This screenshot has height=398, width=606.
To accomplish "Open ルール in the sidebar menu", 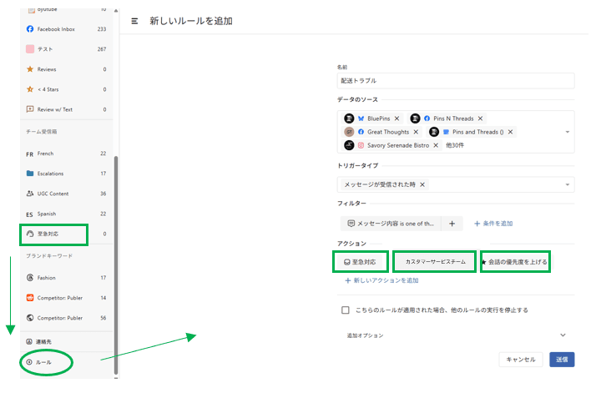I will (43, 362).
